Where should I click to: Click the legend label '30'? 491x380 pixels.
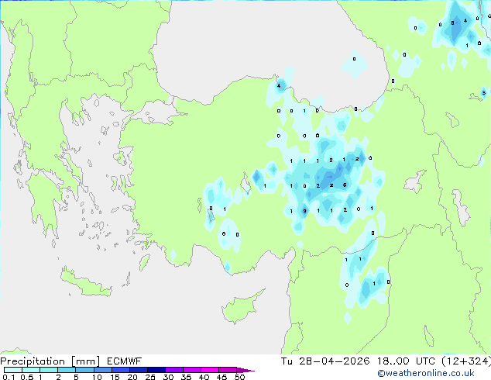tap(168, 377)
